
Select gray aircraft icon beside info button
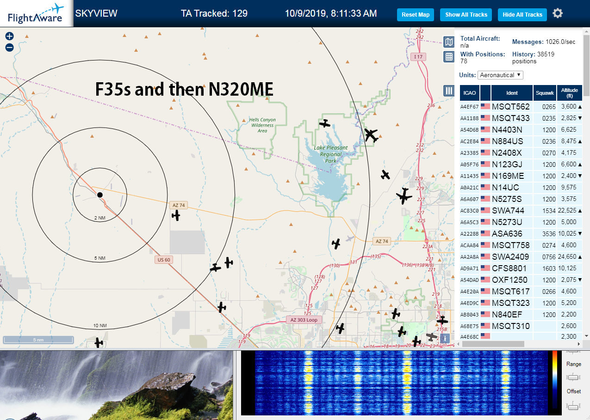point(432,336)
